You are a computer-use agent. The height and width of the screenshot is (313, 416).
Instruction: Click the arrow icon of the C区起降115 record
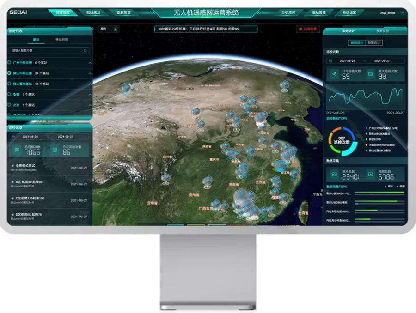pyautogui.click(x=12, y=198)
